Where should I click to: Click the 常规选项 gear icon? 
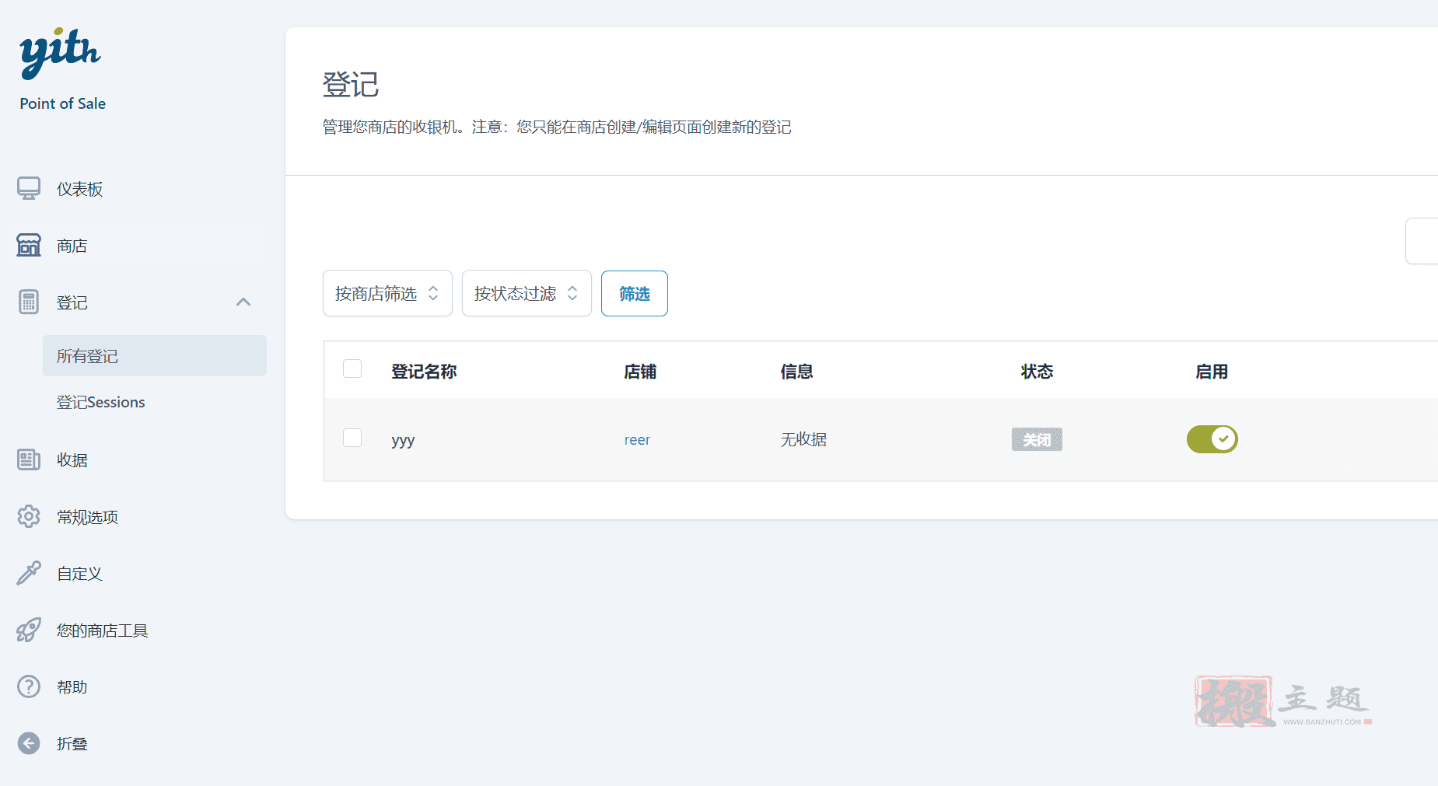point(29,516)
